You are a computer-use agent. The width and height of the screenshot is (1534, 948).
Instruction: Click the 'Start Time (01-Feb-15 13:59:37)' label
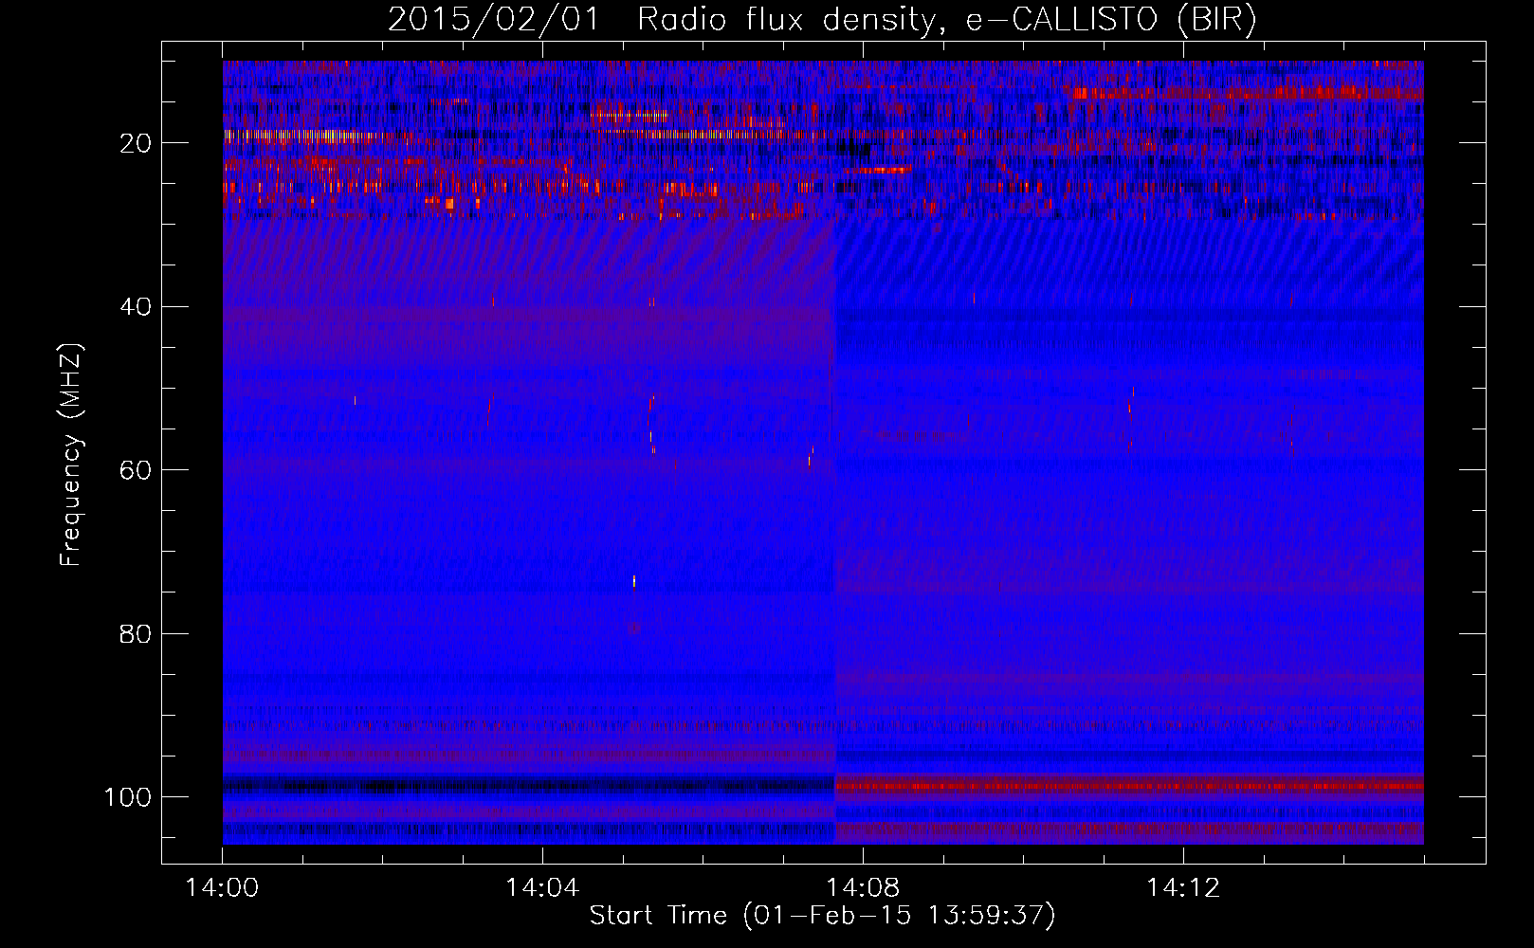[x=822, y=916]
